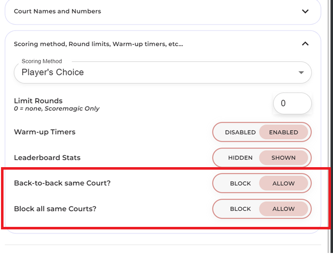333x259 pixels.
Task: Open the Scoring Method dropdown
Action: tap(162, 72)
